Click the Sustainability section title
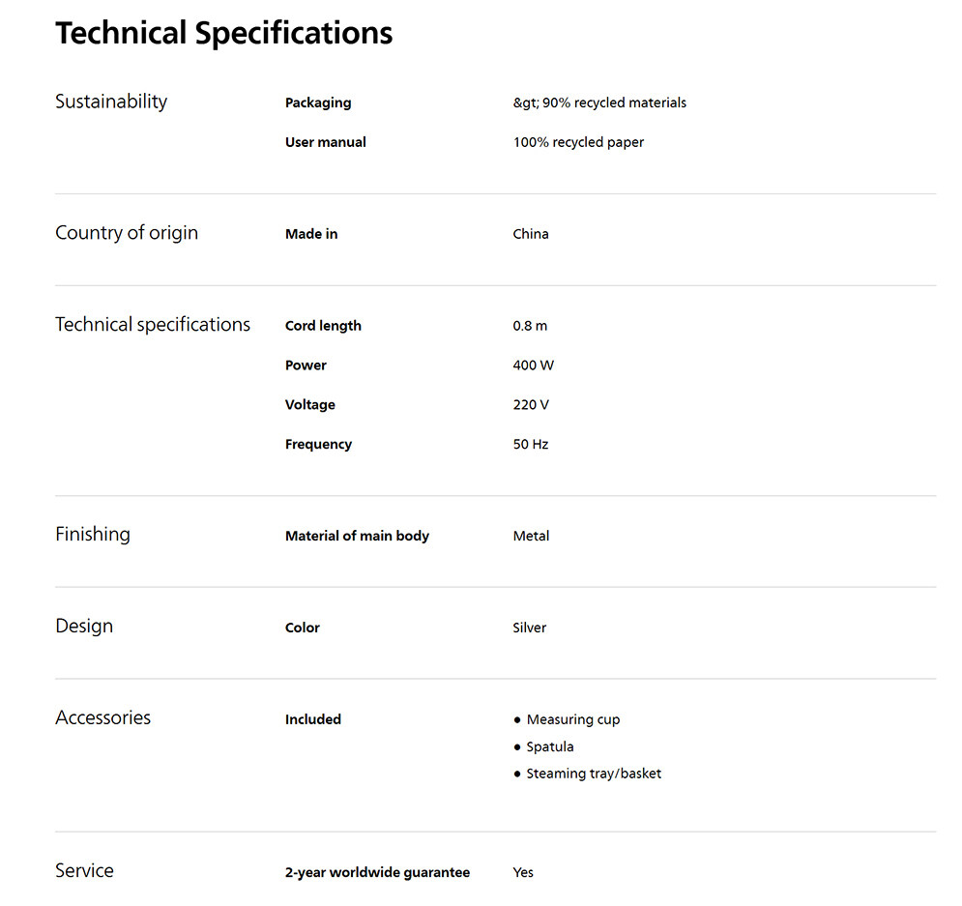Screen dimensions: 962x906 [111, 102]
